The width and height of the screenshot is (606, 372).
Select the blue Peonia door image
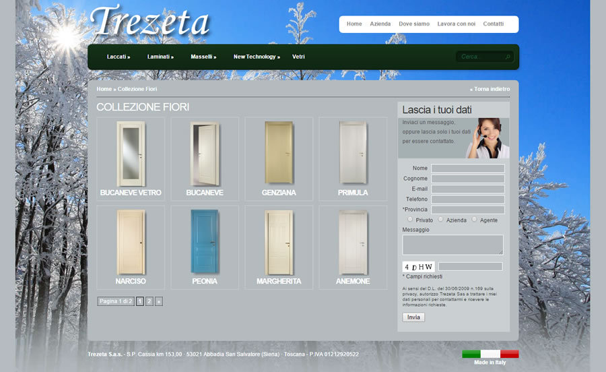[x=204, y=242]
